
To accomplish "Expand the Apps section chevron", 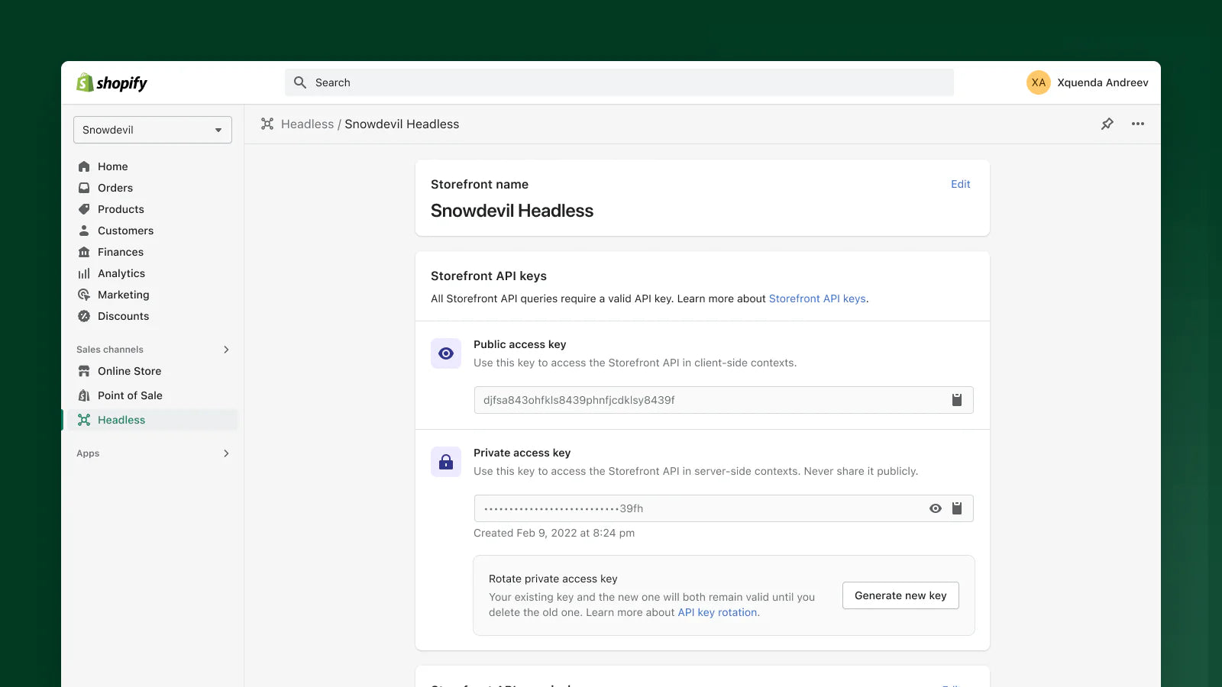I will (226, 453).
